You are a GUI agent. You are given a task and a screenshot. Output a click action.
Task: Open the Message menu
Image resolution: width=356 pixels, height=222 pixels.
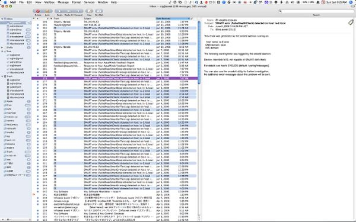tap(63, 2)
